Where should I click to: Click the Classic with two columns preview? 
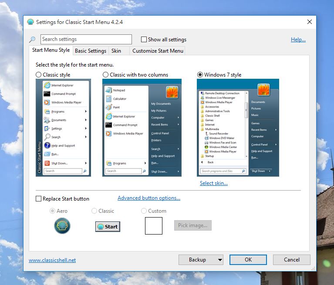click(142, 128)
